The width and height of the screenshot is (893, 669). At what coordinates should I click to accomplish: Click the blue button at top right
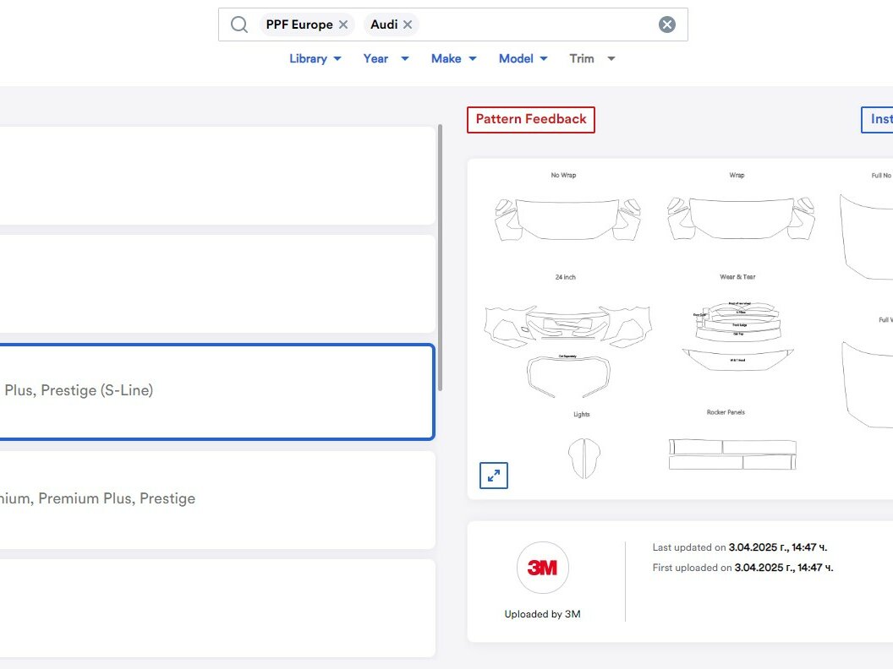coord(879,119)
